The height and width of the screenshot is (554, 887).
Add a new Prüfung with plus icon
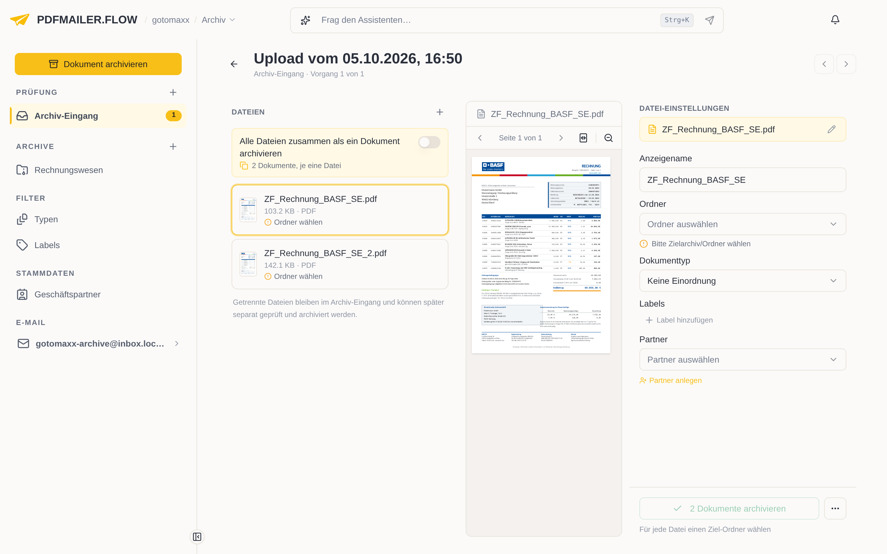click(x=173, y=92)
